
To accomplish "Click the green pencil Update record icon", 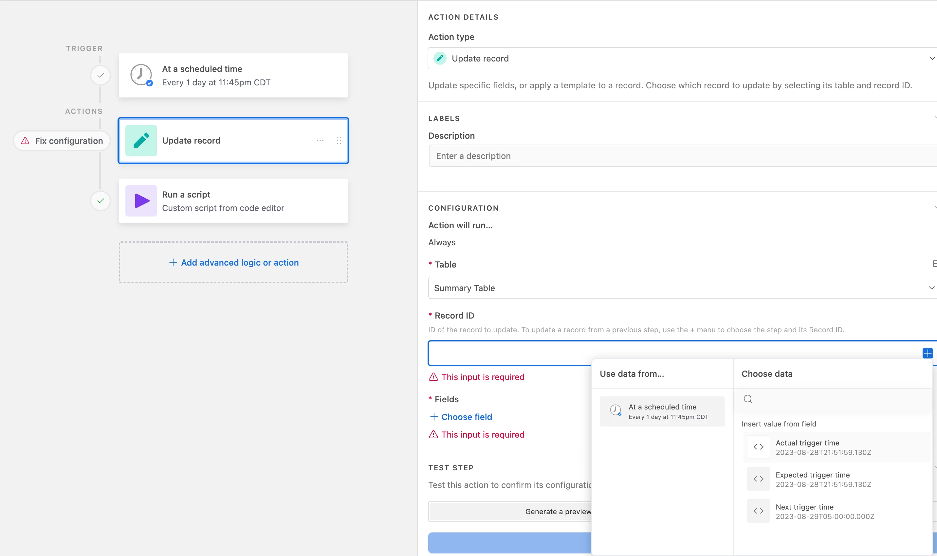I will tap(141, 141).
